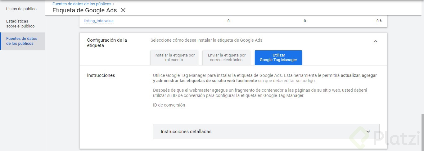Image resolution: width=424 pixels, height=151 pixels.
Task: Expand Instrucciones detalladas with the chevron arrow
Action: (368, 132)
